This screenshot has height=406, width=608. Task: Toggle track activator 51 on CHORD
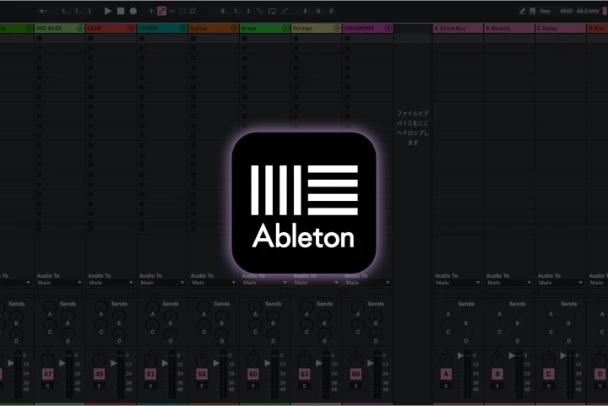pos(150,374)
